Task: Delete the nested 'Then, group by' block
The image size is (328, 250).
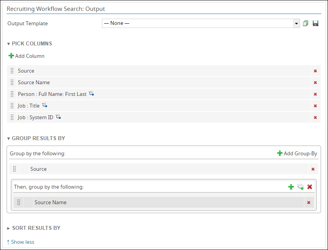Action: [310, 187]
